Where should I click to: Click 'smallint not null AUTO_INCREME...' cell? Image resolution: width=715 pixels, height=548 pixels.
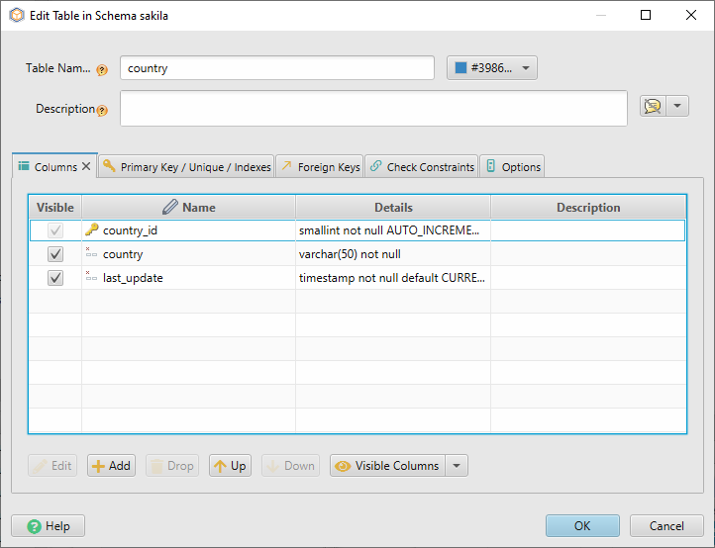393,230
